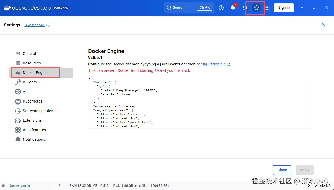Open notifications bell in header
This screenshot has width=334, height=190.
pos(233,8)
